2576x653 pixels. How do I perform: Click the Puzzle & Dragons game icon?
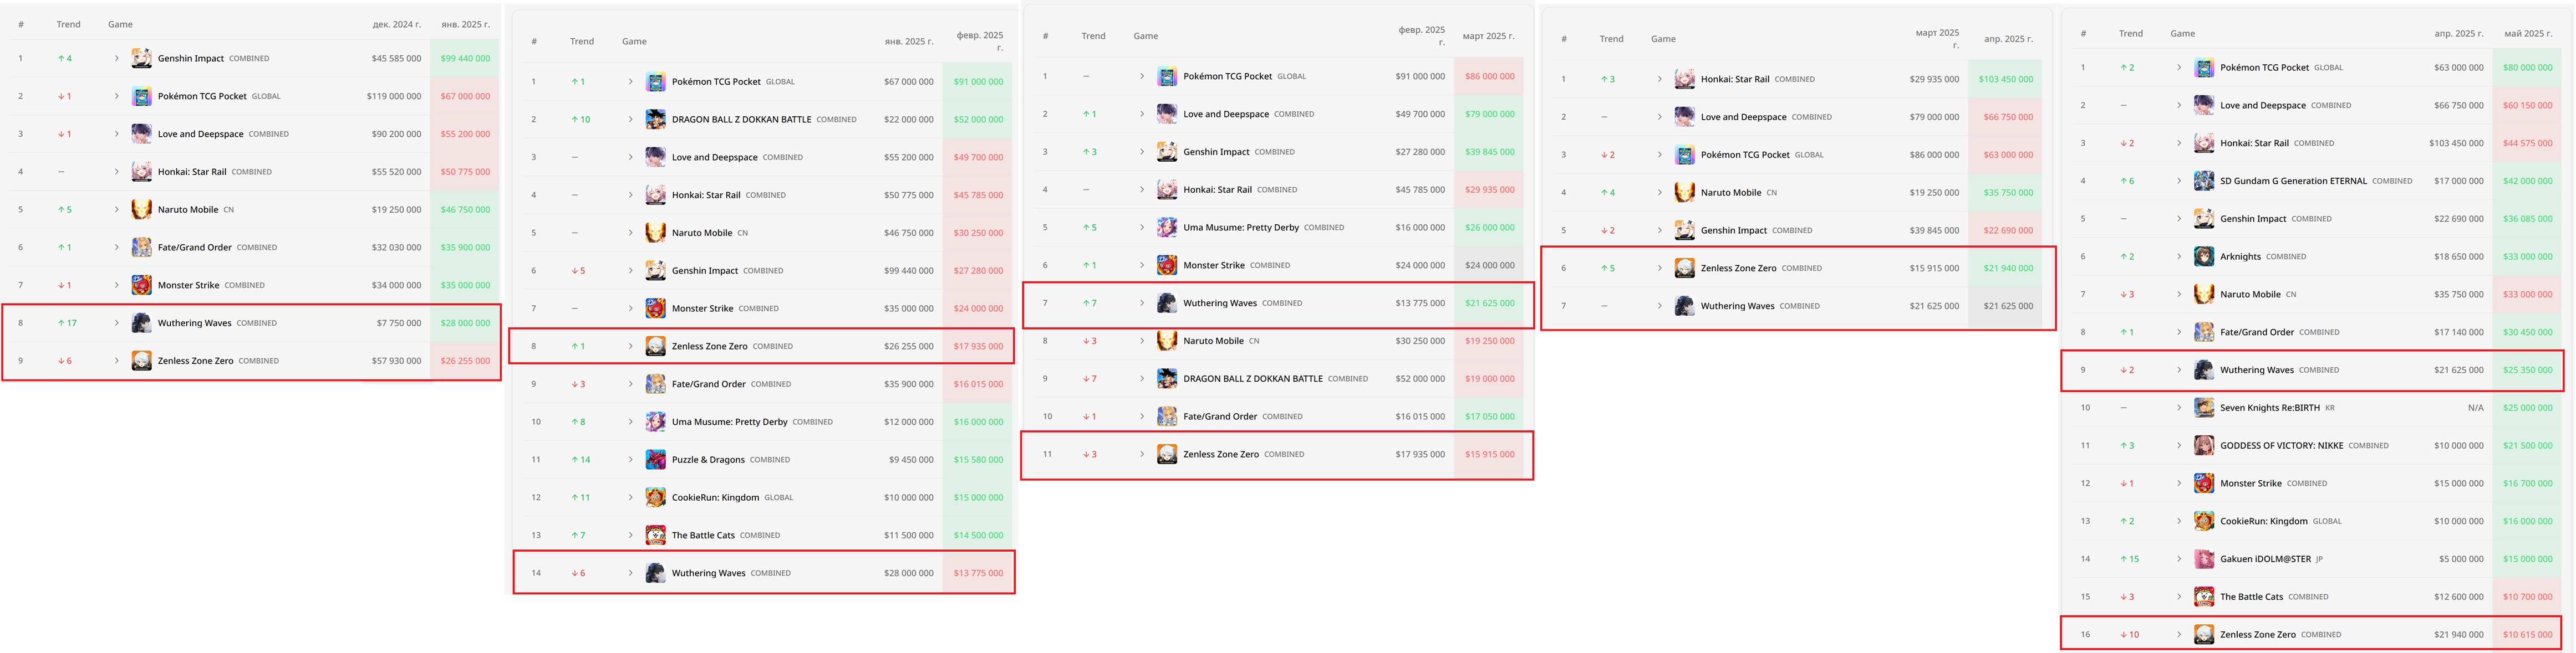pyautogui.click(x=655, y=459)
